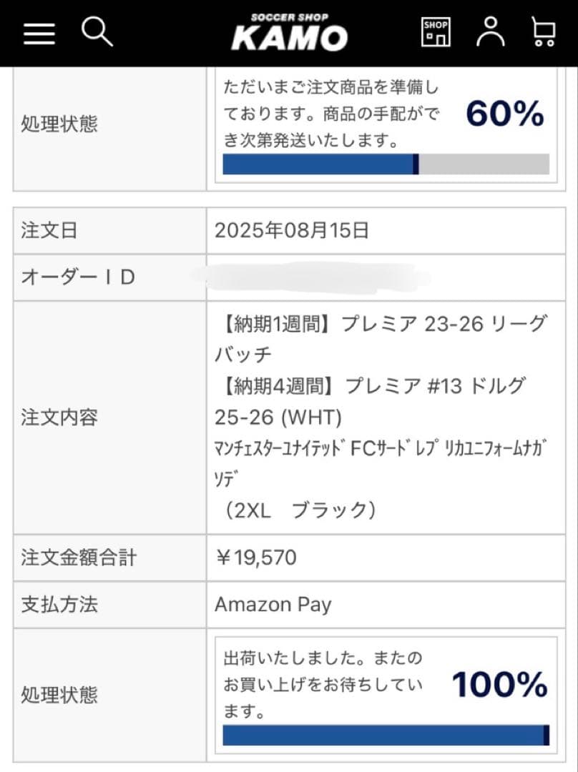The width and height of the screenshot is (578, 772).
Task: Click the KAMO soccer shop logo
Action: tap(289, 32)
